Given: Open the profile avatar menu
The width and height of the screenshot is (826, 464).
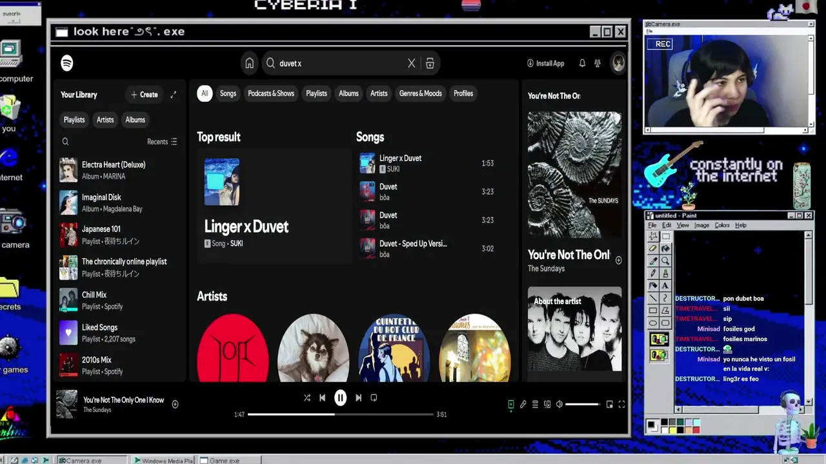Looking at the screenshot, I should 618,63.
